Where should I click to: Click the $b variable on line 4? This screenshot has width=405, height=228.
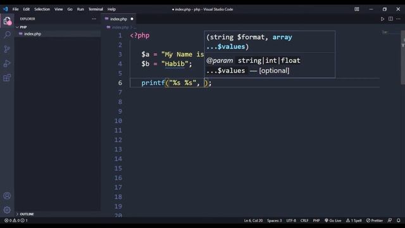145,64
